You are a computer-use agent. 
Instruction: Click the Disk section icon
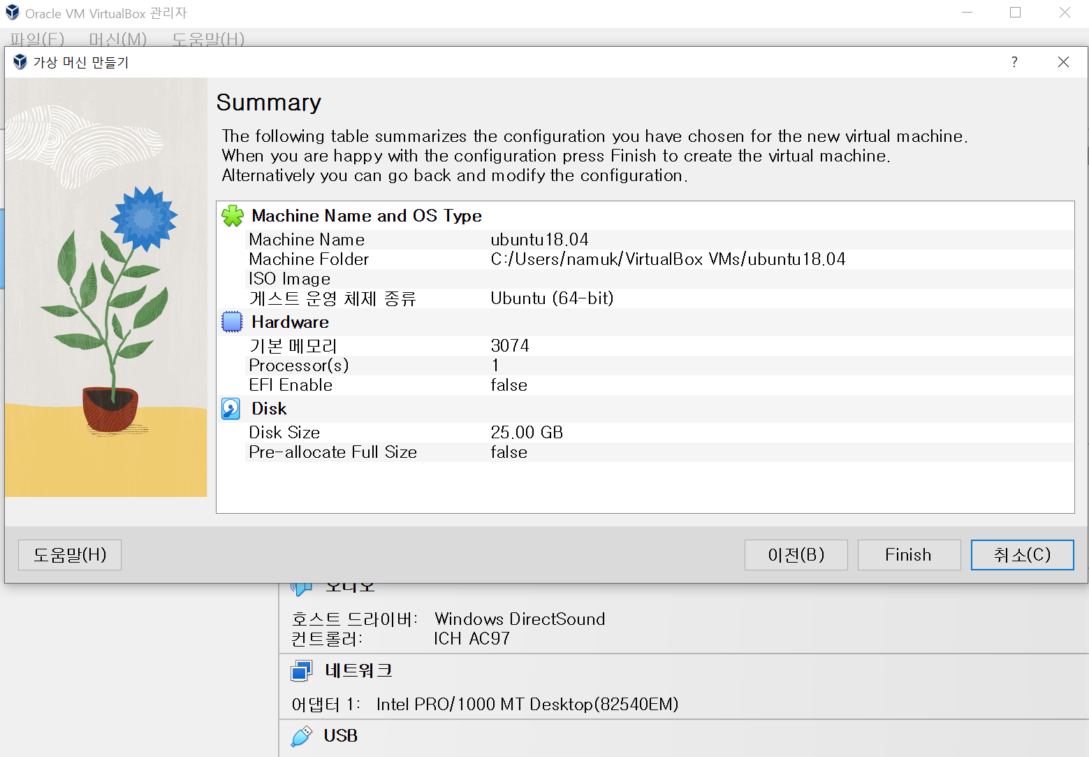(231, 409)
